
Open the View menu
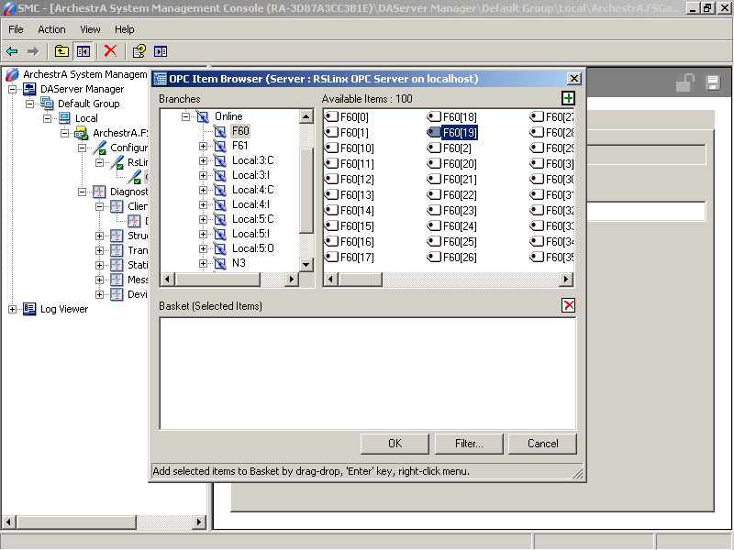[x=90, y=29]
